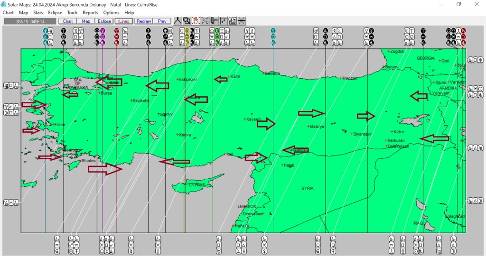Click the crossing lines tool icon

pos(242,21)
